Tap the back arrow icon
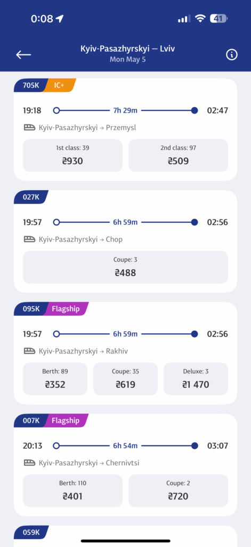 [23, 54]
